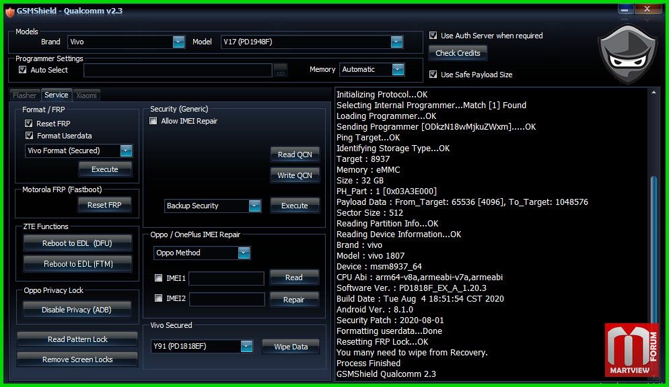Enable Allow IMEI Repair checkbox
Screen dimensions: 669x387
[x=153, y=121]
